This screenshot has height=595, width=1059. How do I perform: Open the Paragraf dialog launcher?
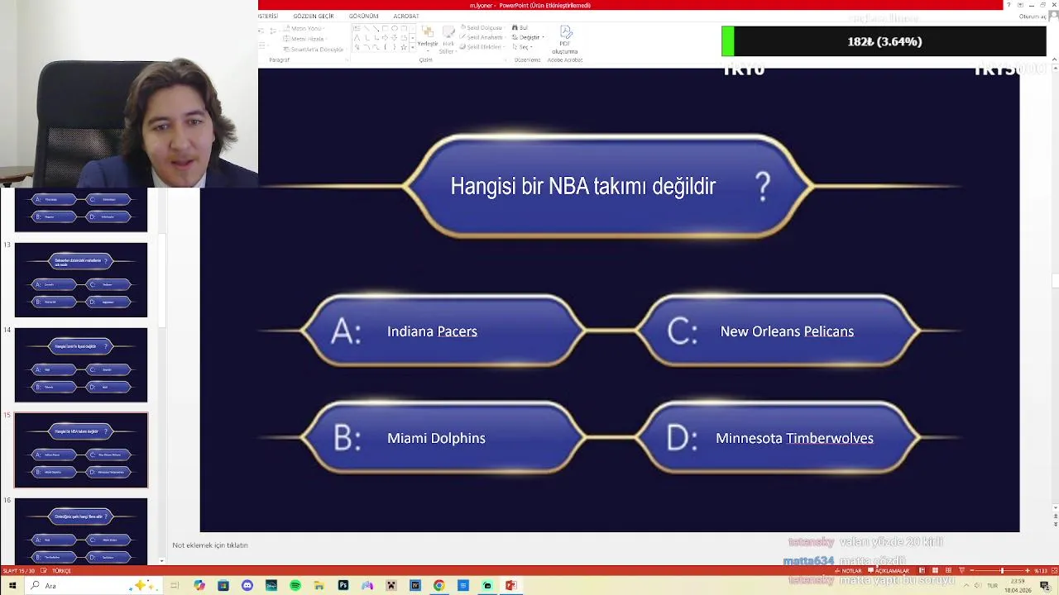347,59
